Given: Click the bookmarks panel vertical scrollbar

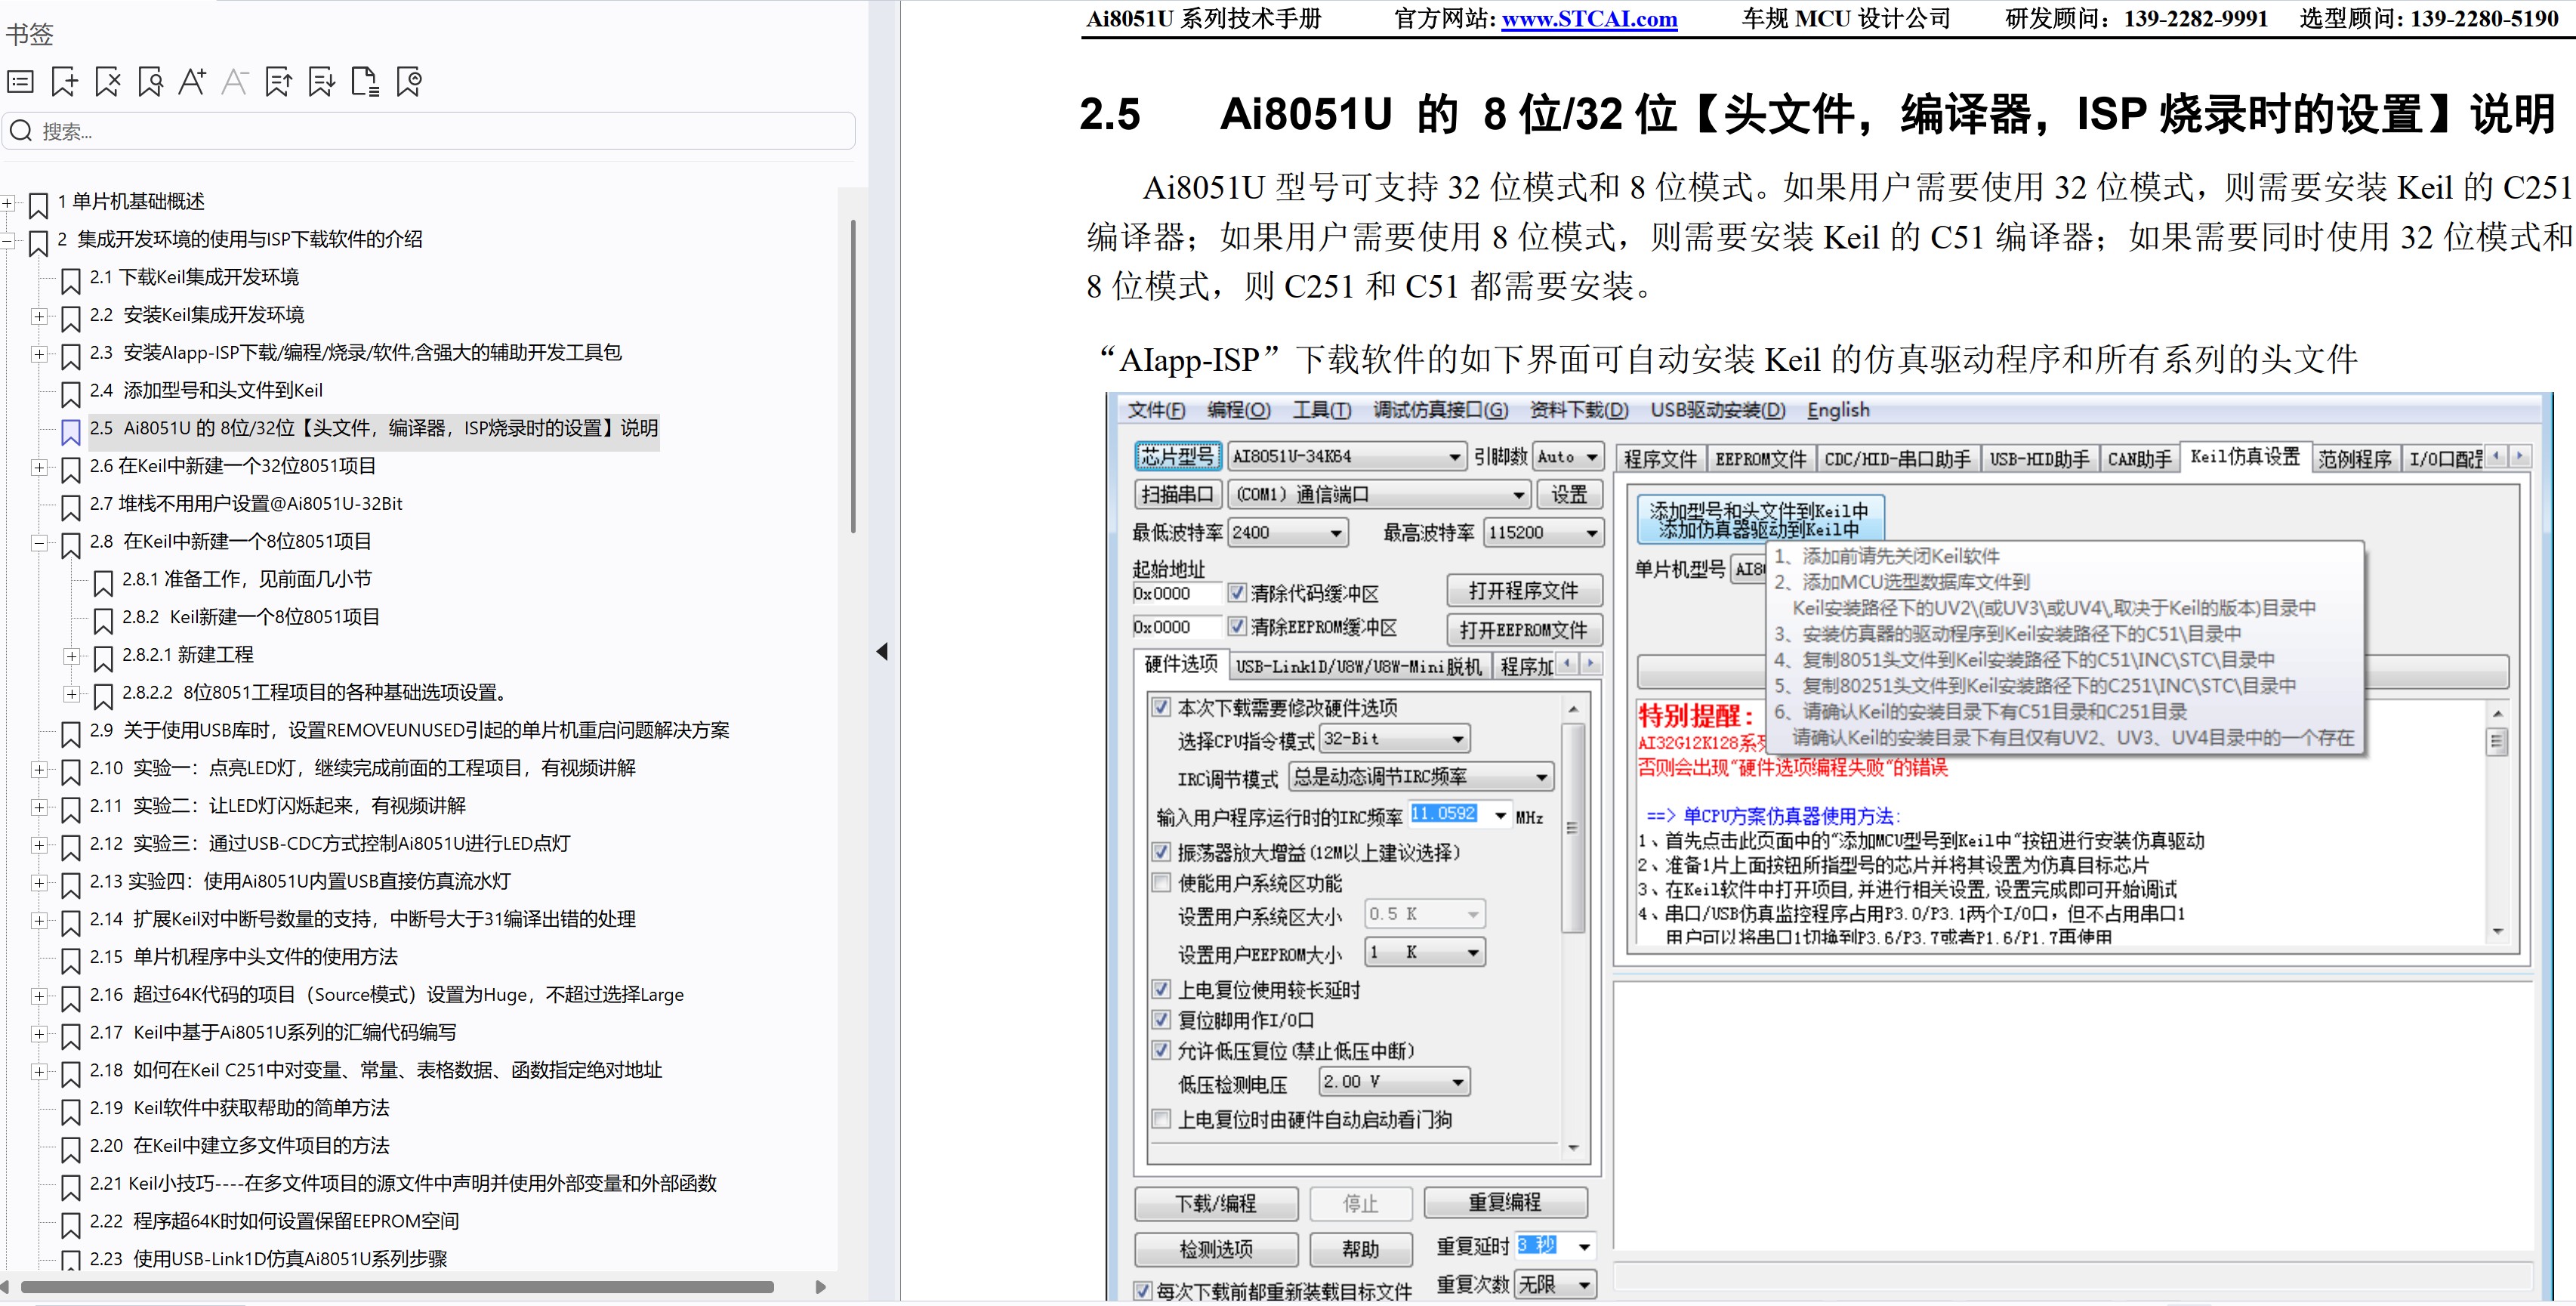Looking at the screenshot, I should [853, 376].
